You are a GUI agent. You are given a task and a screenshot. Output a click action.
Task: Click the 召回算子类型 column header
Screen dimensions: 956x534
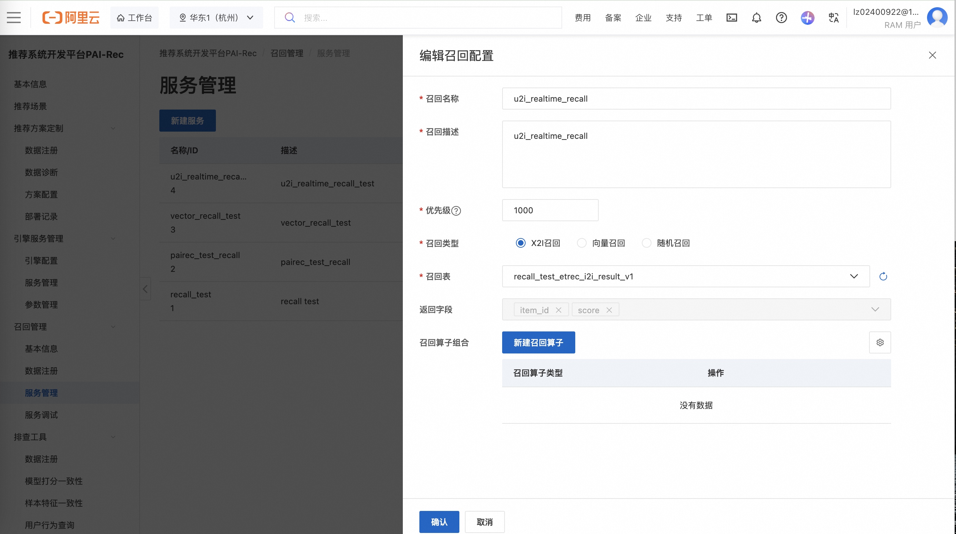point(538,373)
